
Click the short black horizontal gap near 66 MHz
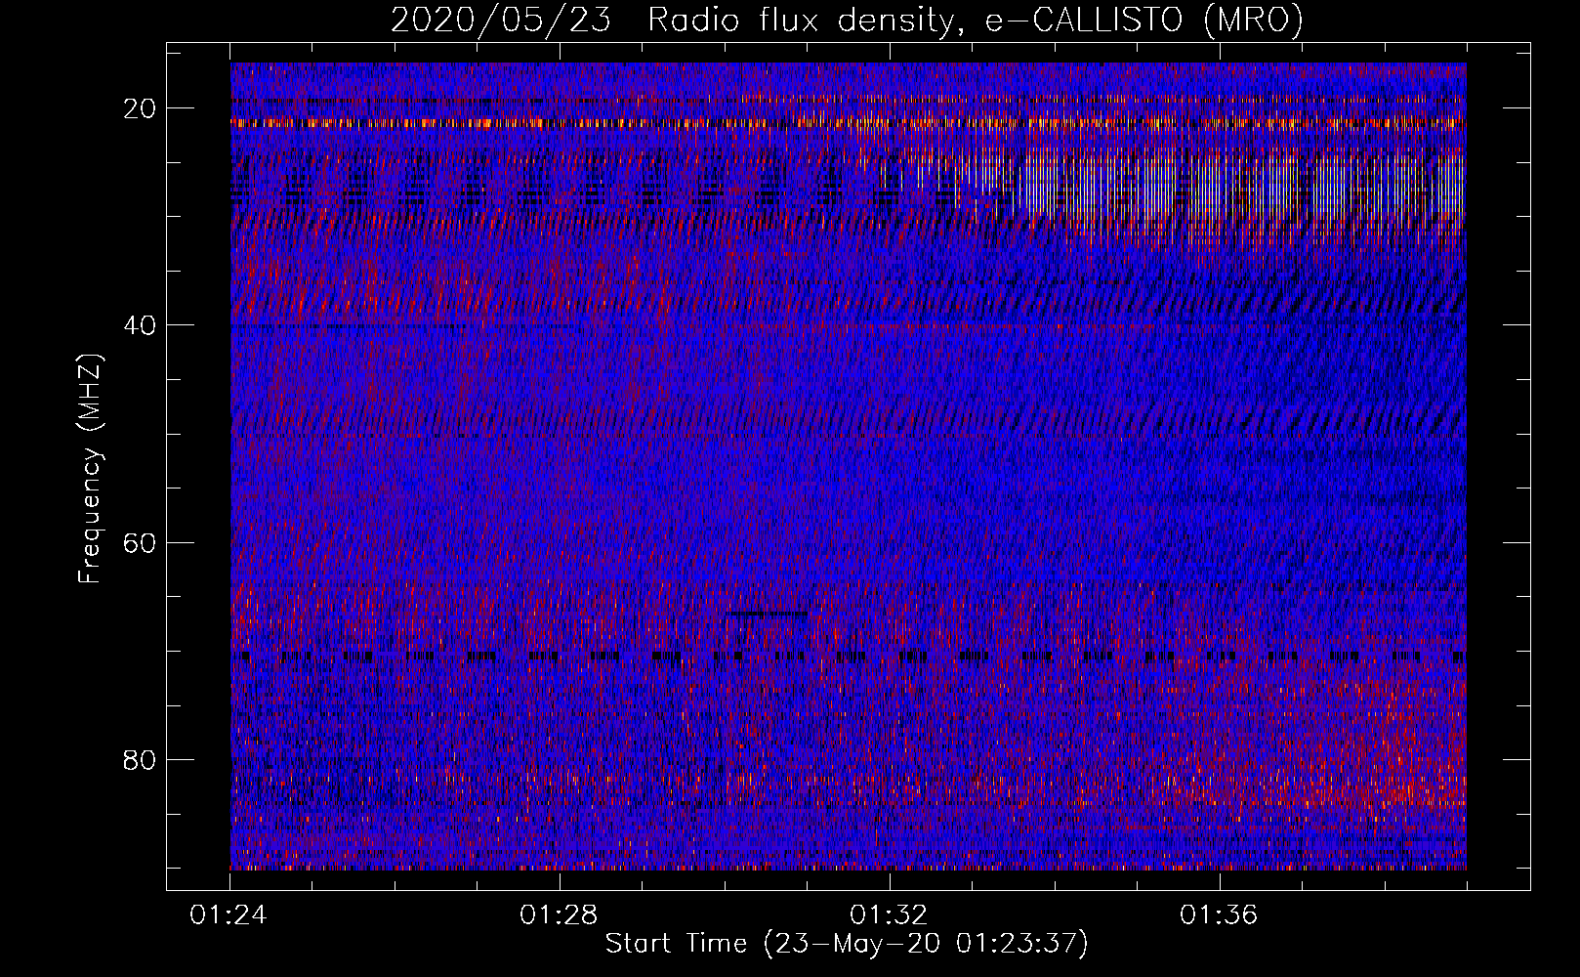click(768, 614)
